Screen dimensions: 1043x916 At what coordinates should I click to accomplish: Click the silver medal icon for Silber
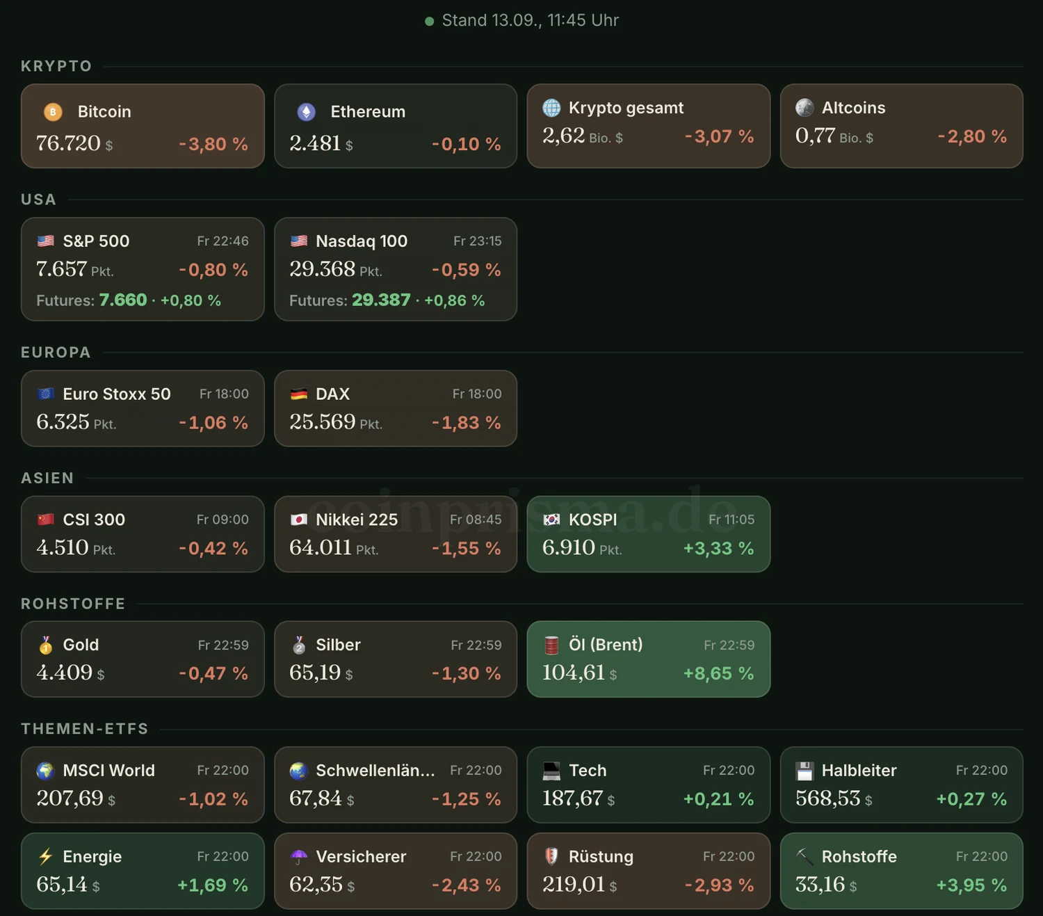(299, 645)
